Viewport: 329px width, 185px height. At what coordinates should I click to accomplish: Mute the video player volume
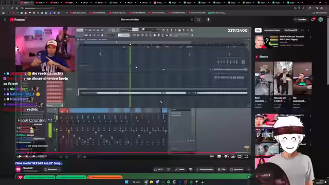tap(33, 156)
